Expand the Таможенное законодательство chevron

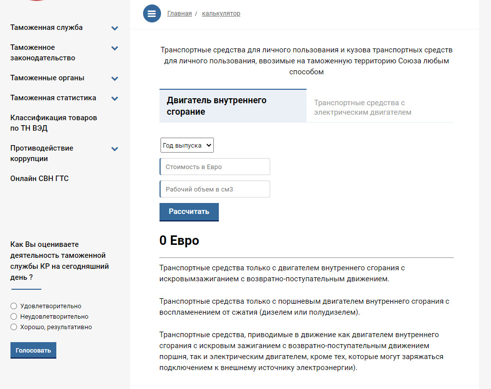[x=115, y=48]
